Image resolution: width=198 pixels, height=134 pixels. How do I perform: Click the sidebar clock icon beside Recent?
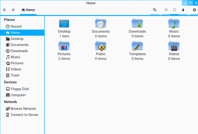pyautogui.click(x=8, y=26)
